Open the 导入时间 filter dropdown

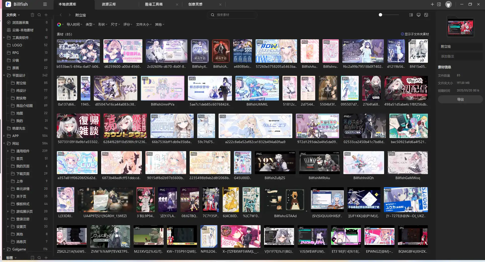pos(74,24)
